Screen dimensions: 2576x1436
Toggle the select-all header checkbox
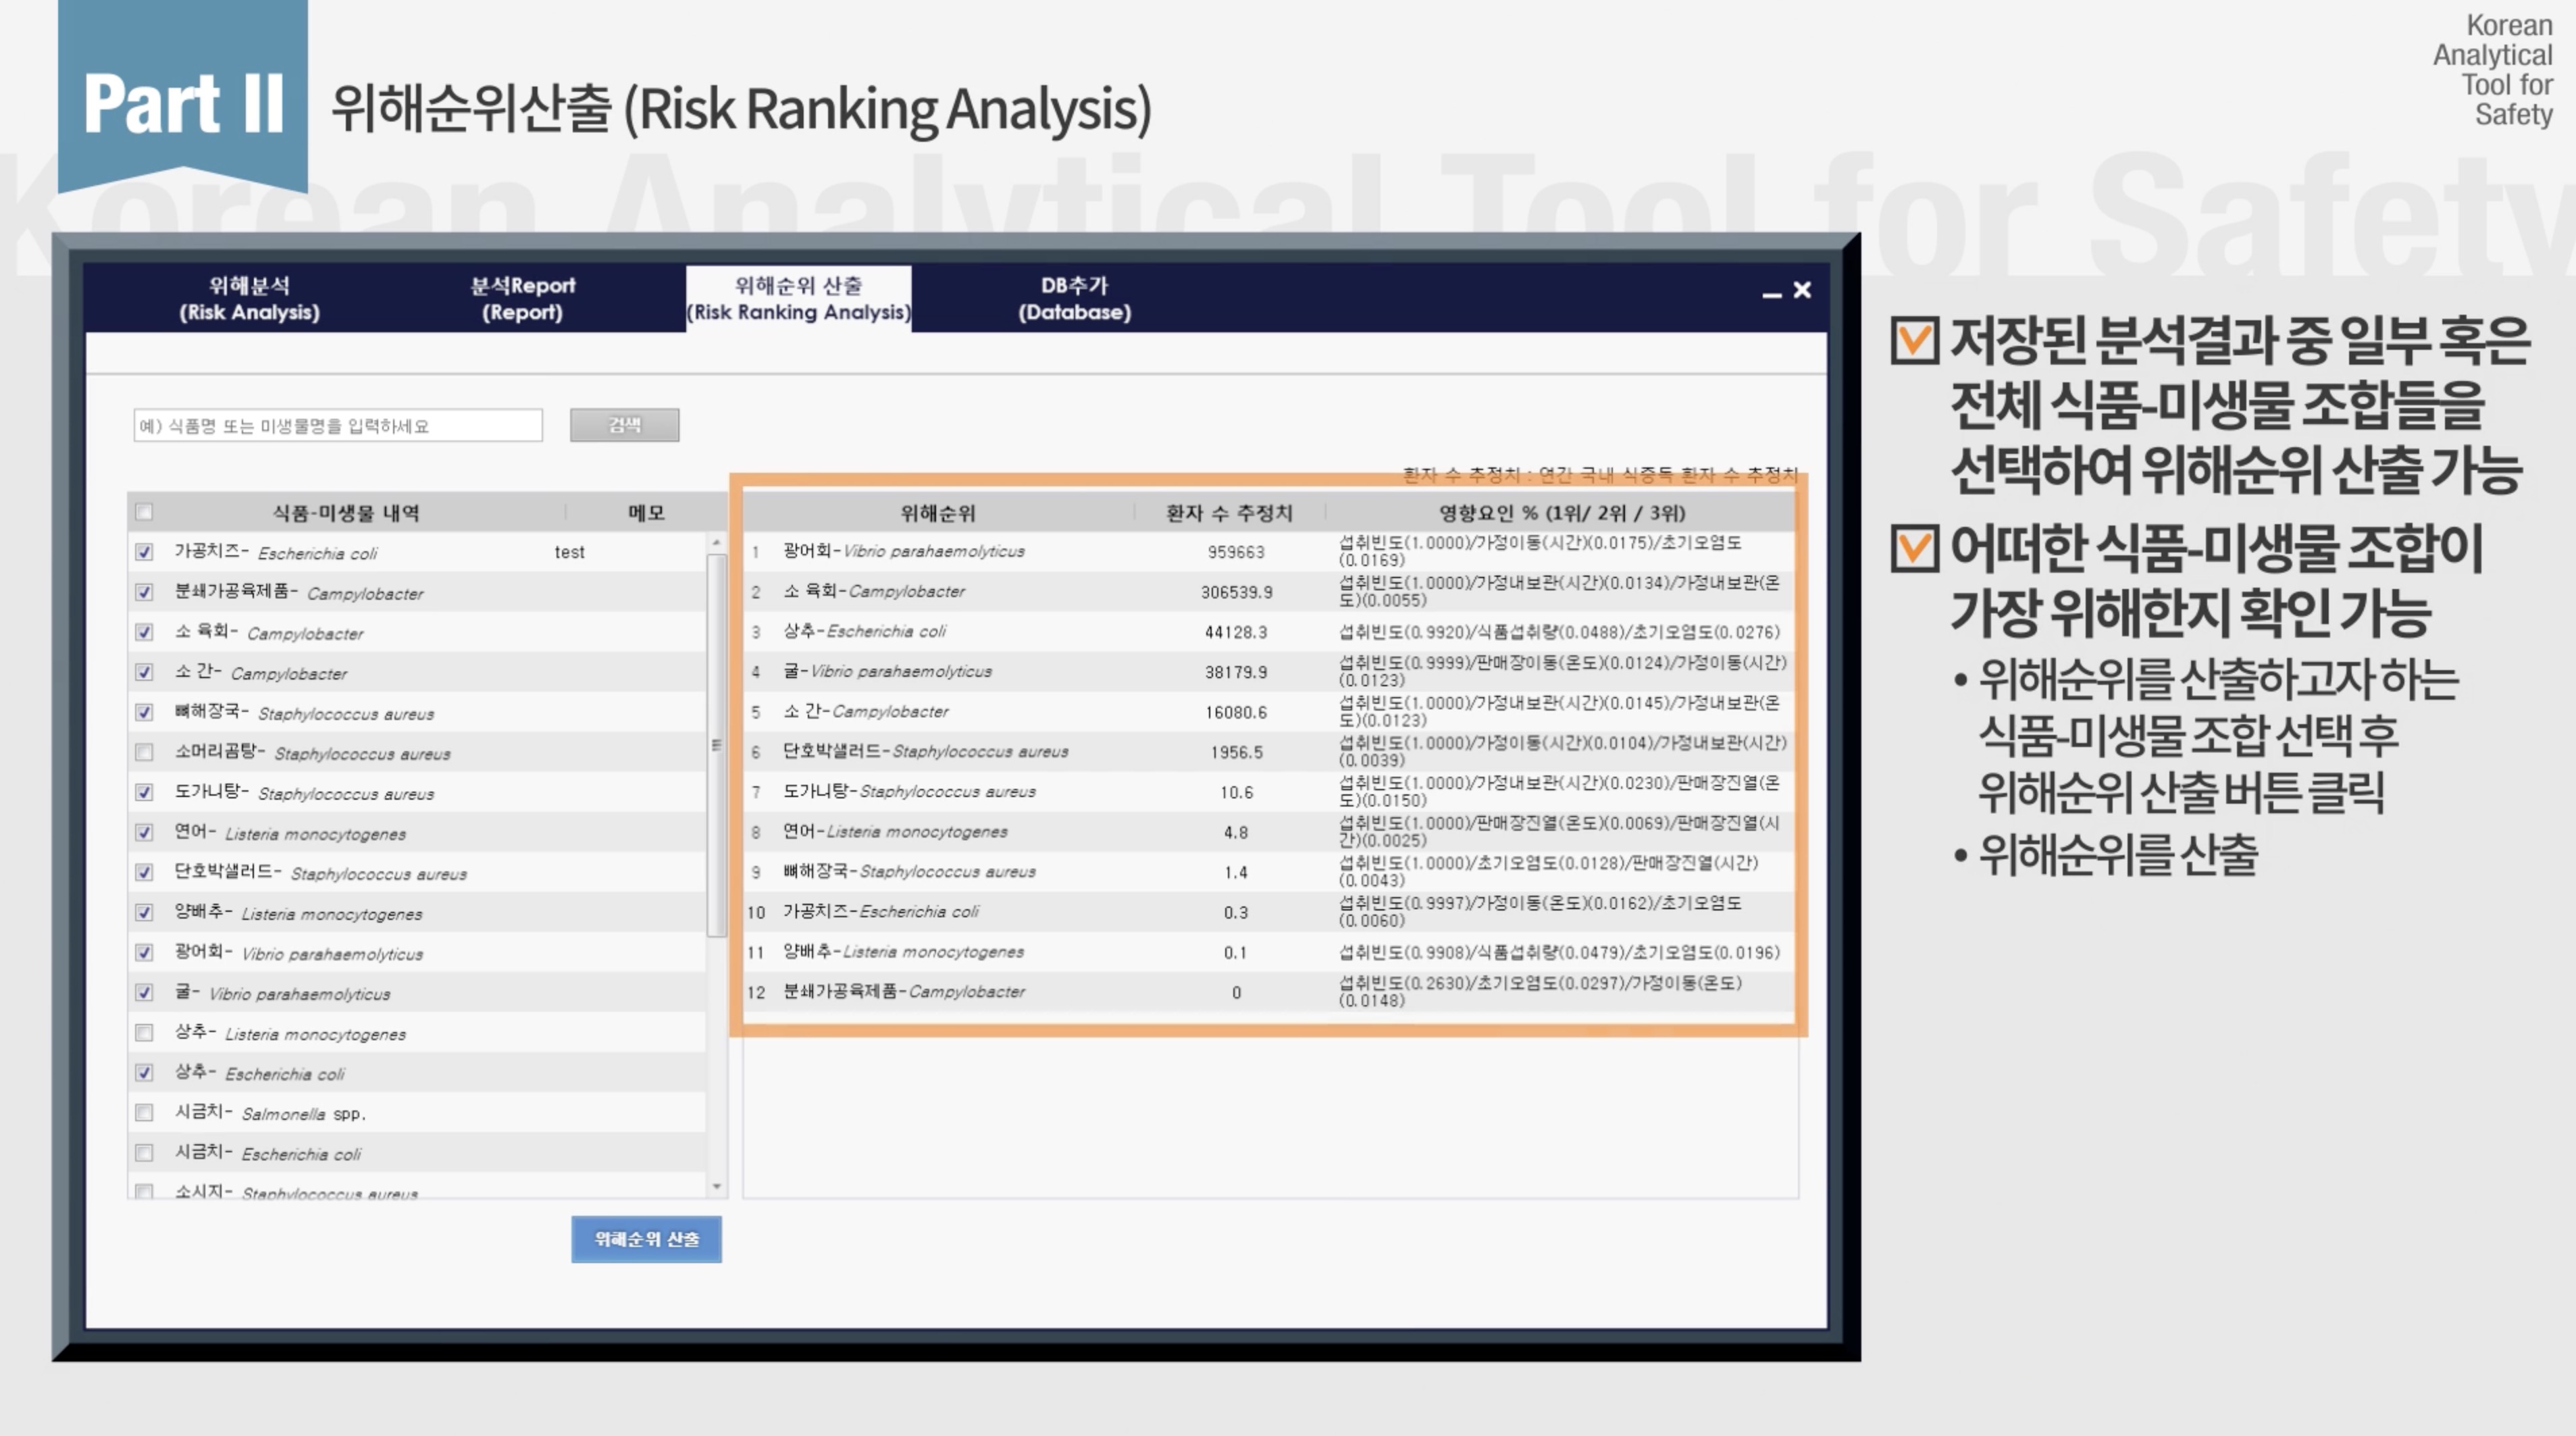point(145,512)
